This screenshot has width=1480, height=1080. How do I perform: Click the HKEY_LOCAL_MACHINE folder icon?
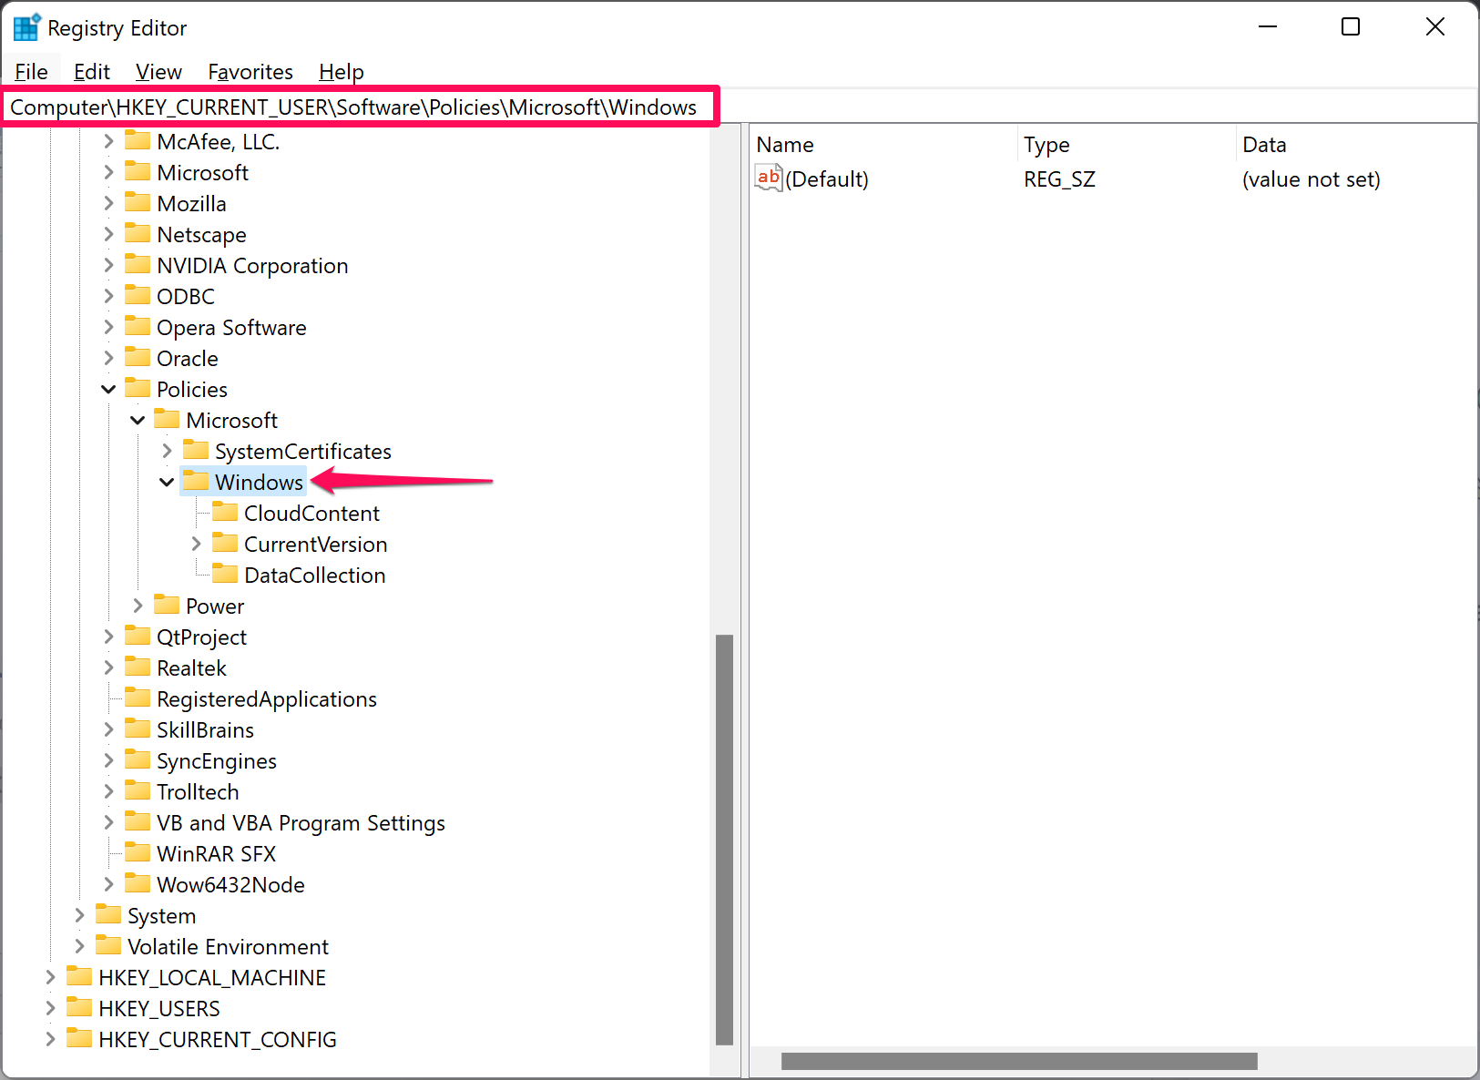79,976
